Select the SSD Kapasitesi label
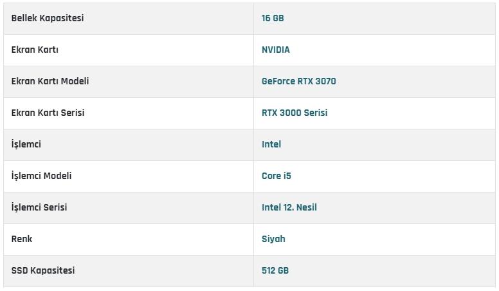Image resolution: width=499 pixels, height=291 pixels. click(43, 270)
